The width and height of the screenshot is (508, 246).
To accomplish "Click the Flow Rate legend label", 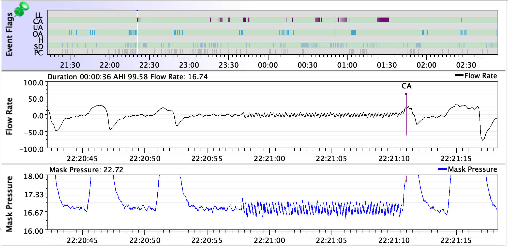I will click(x=481, y=76).
